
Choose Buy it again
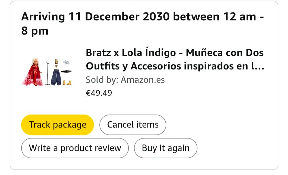[166, 148]
